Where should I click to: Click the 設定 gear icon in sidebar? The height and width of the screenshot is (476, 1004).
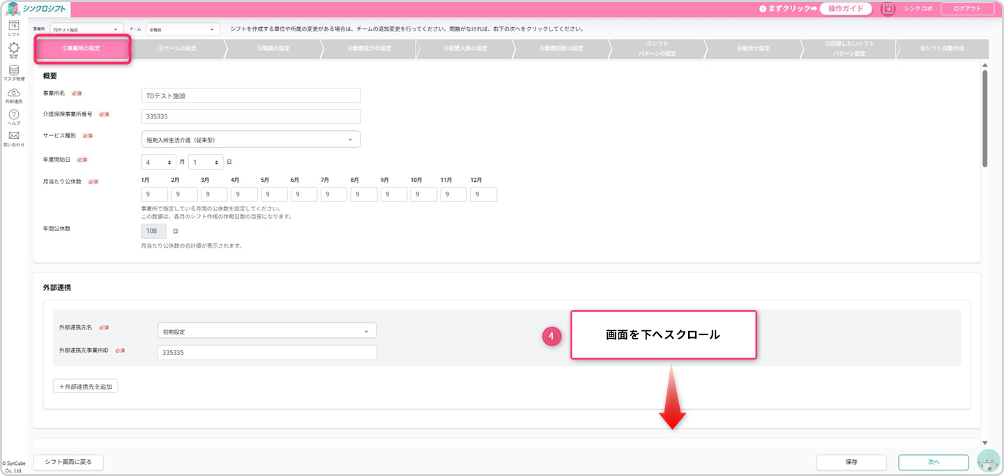(x=13, y=48)
